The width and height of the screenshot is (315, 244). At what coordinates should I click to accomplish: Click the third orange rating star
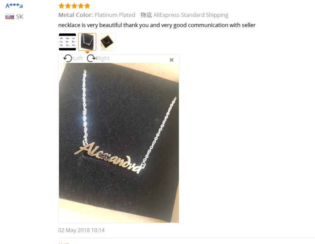[74, 6]
